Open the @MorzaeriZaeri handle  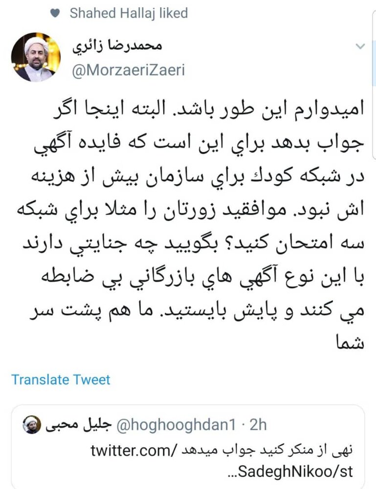[129, 70]
